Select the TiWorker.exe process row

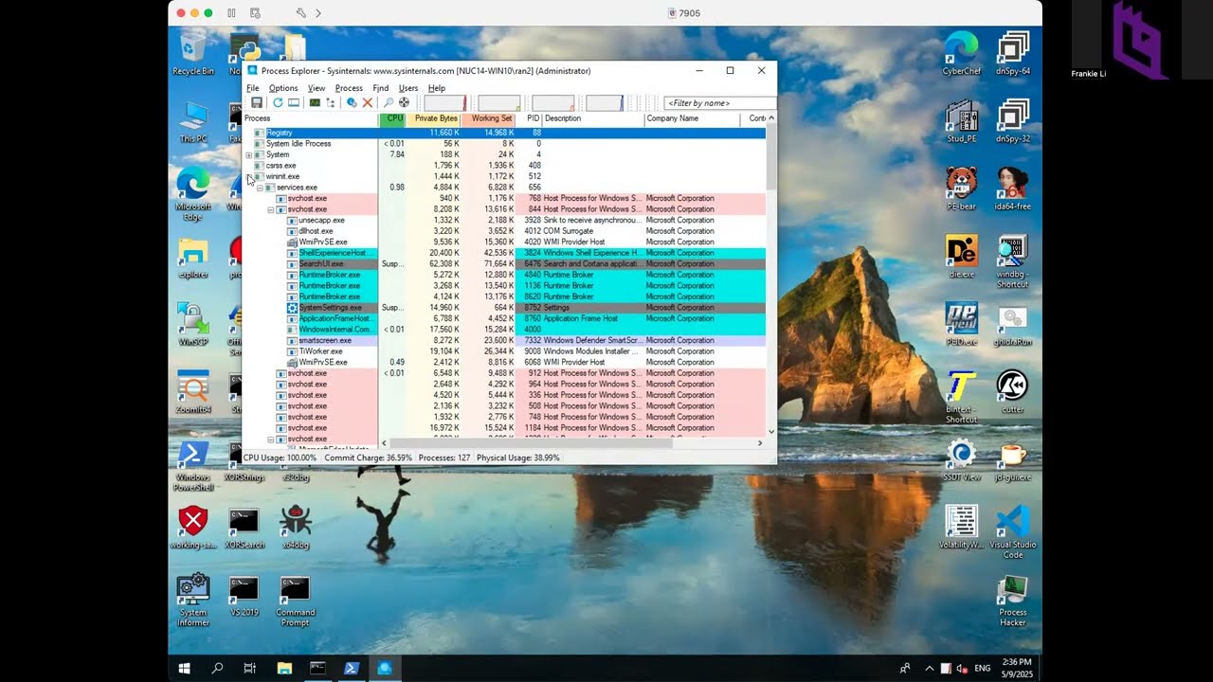[x=504, y=351]
